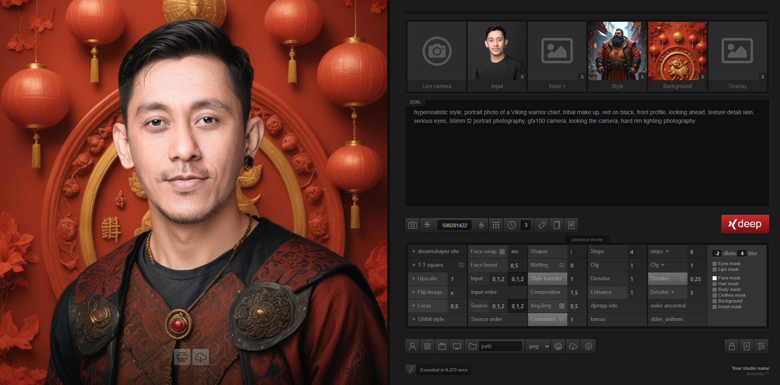Click the copy pages icon
780x385 pixels.
(557, 225)
